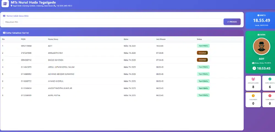Click the No column header
The image size is (275, 132).
click(x=3, y=39)
